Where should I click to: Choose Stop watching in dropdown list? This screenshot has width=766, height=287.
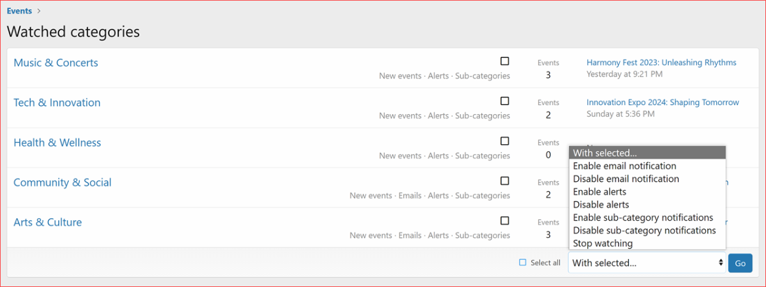pos(603,244)
